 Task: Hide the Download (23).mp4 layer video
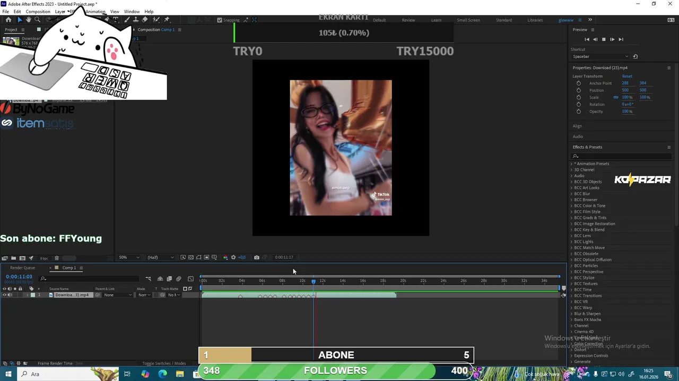click(4, 295)
